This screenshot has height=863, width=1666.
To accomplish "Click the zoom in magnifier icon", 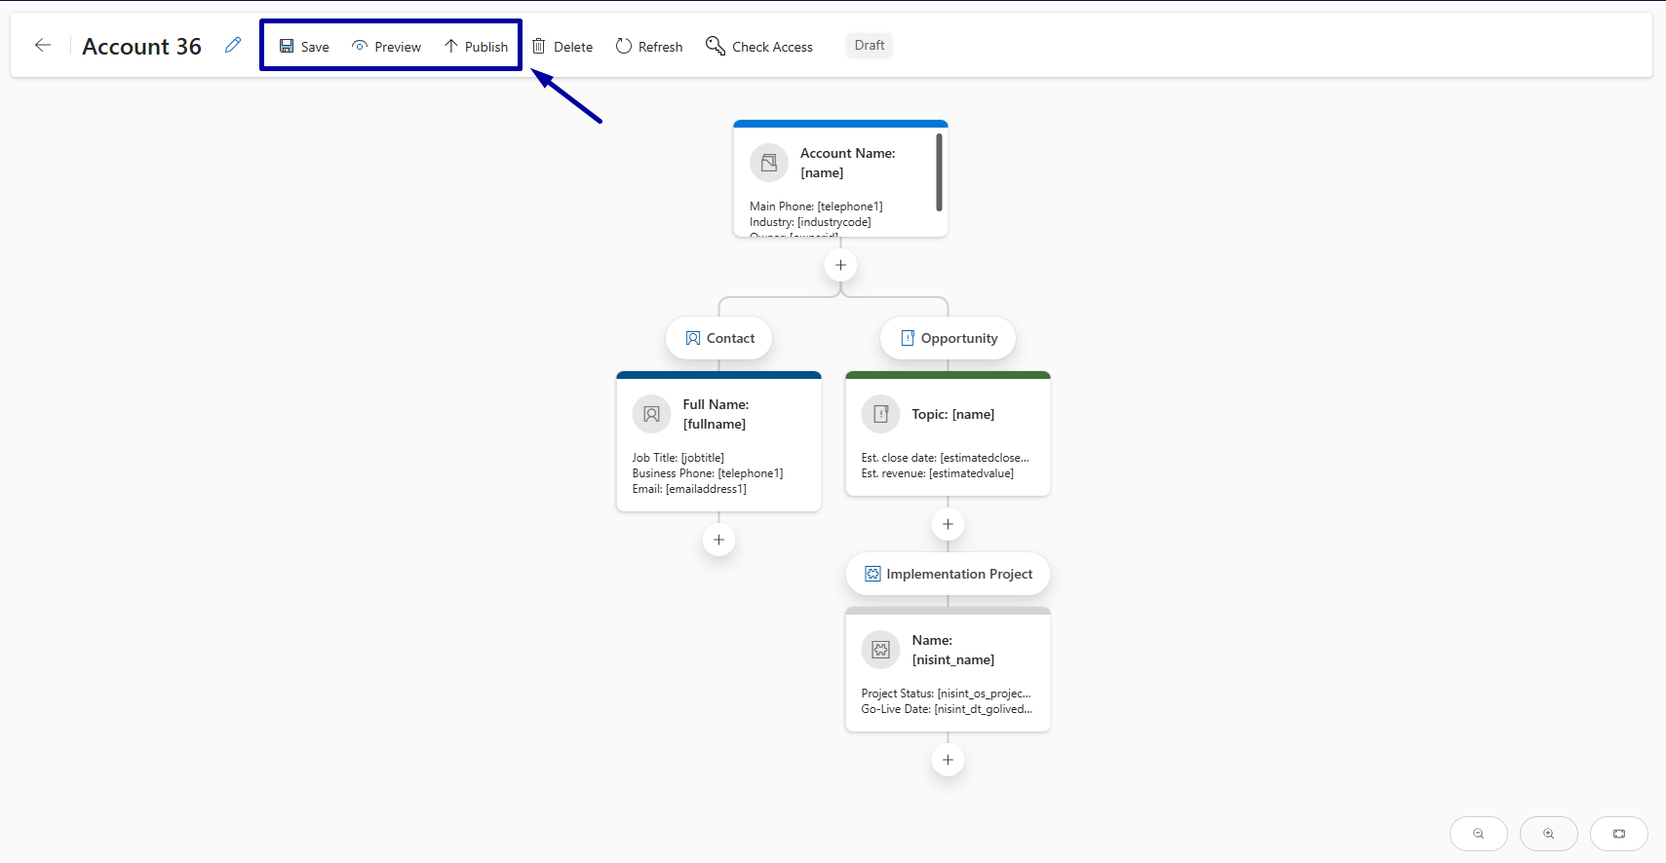I will point(1549,834).
